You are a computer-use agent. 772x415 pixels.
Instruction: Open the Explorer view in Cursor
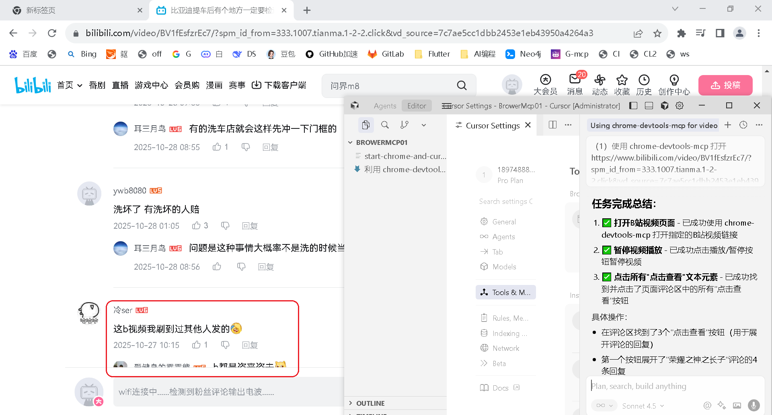(366, 125)
